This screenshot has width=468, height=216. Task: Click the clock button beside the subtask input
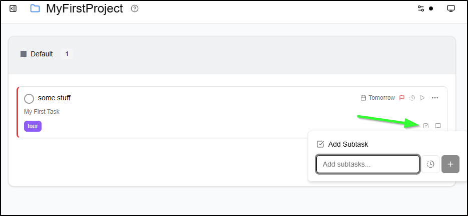430,164
